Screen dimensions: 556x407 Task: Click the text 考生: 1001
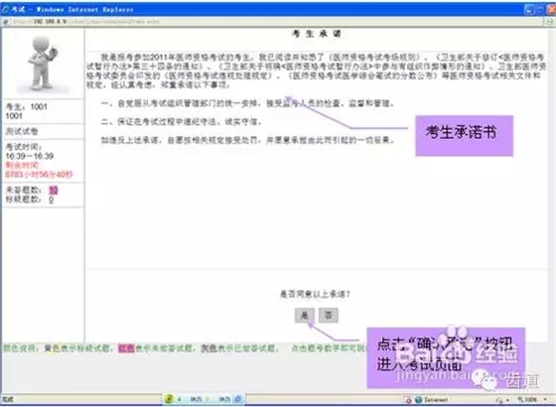click(27, 107)
